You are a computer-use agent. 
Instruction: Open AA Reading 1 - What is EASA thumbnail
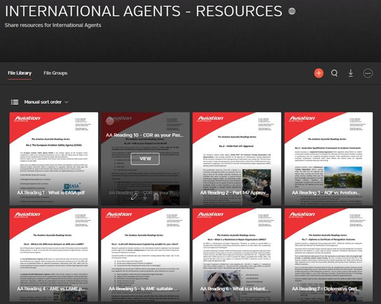(54, 159)
